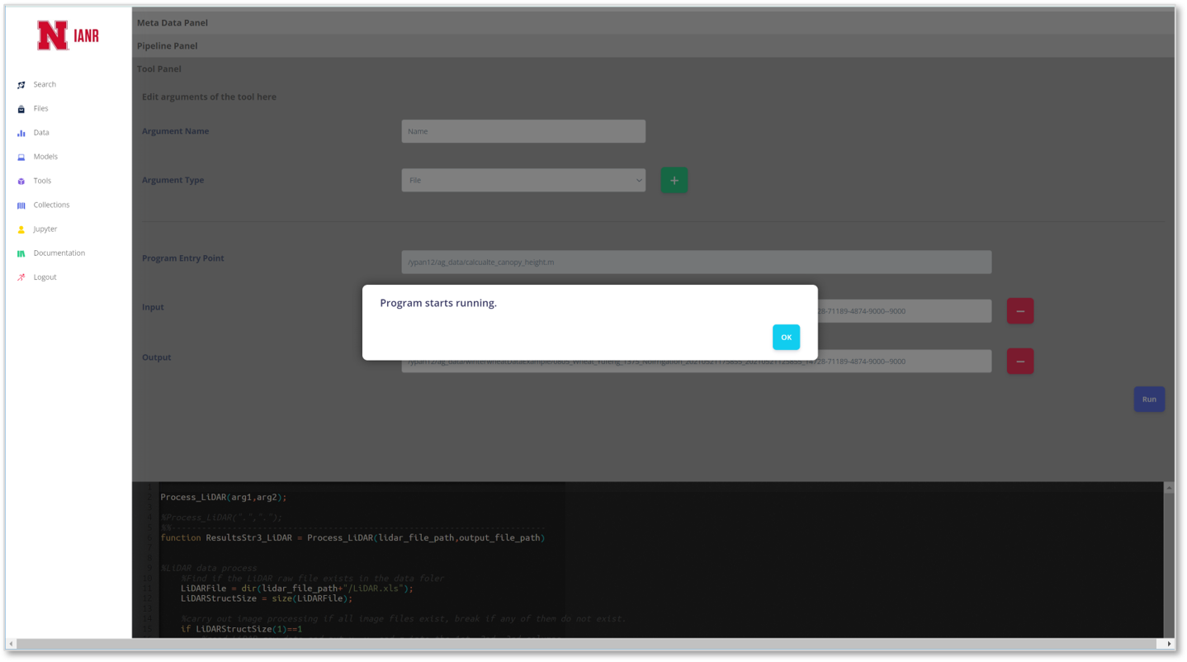1187x662 pixels.
Task: Click the 'Output' label
Action: (x=156, y=357)
